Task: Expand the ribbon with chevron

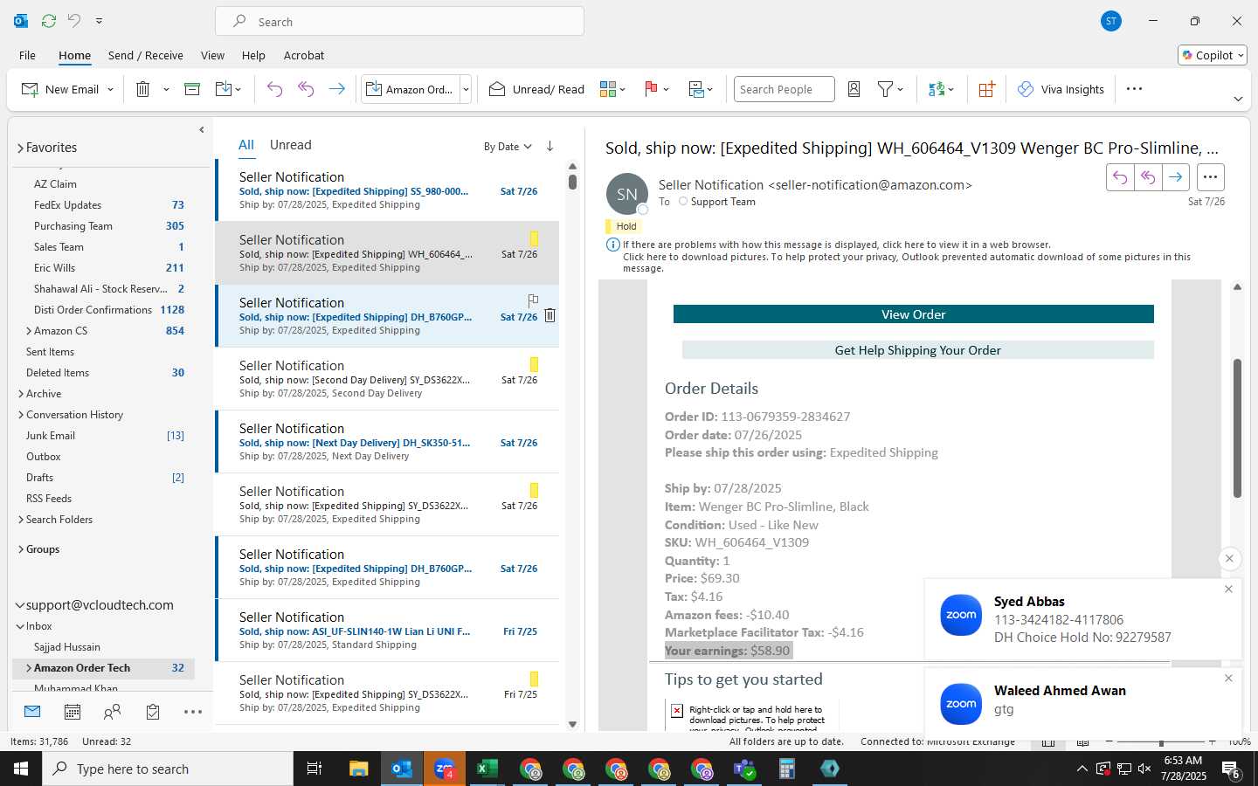Action: [x=1238, y=99]
